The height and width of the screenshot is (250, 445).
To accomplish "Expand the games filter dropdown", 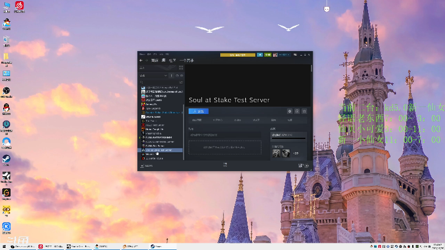I will coord(154,76).
